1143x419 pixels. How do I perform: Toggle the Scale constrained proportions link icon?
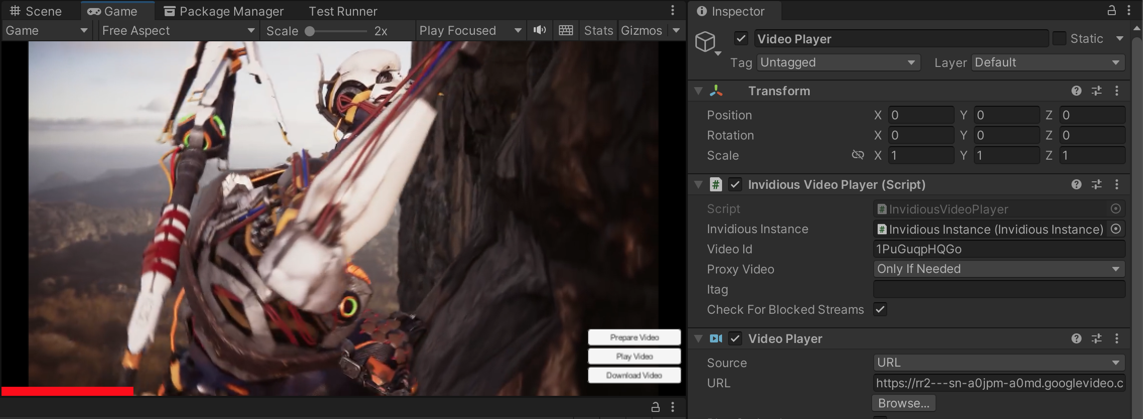pyautogui.click(x=858, y=155)
